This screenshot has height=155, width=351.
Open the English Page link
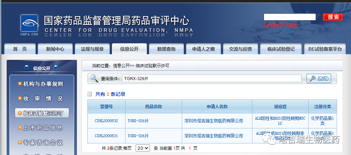point(281,25)
